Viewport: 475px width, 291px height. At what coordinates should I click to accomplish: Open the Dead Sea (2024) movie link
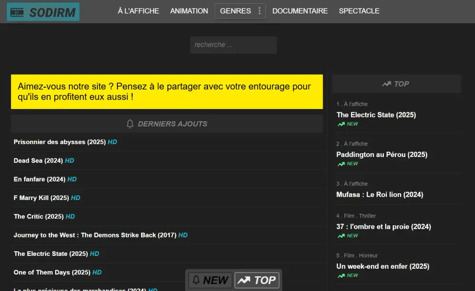[x=38, y=161]
